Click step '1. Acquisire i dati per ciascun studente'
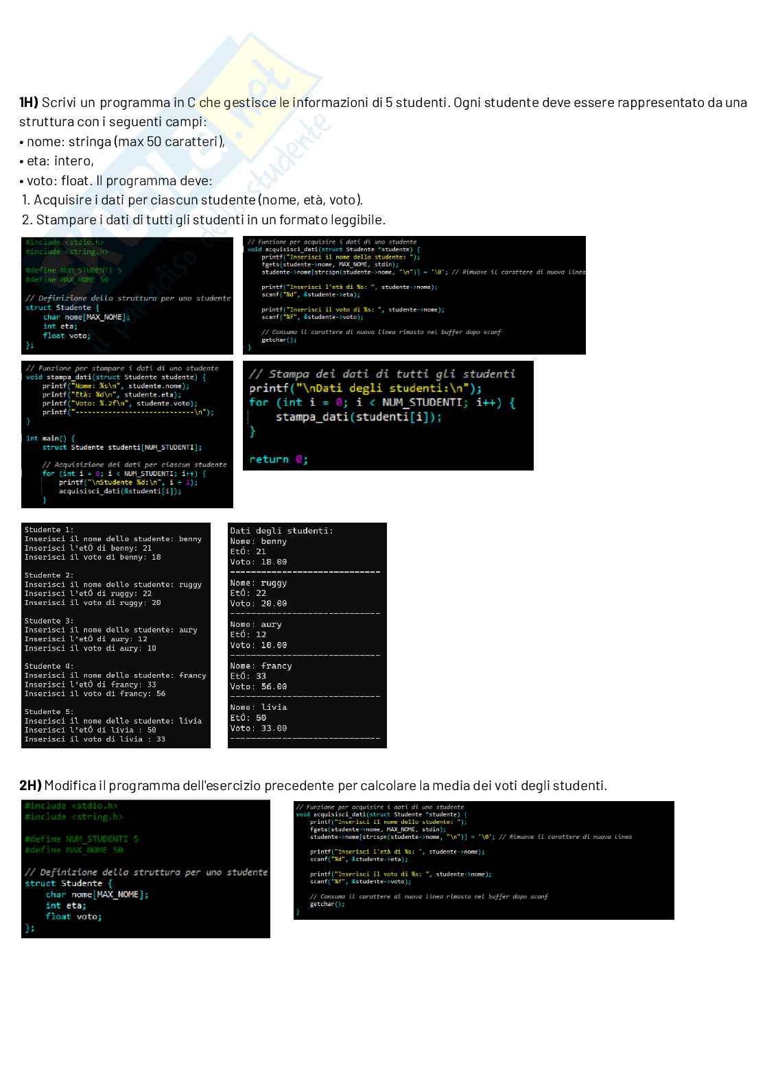Viewport: 767px width, 1083px height. click(192, 200)
